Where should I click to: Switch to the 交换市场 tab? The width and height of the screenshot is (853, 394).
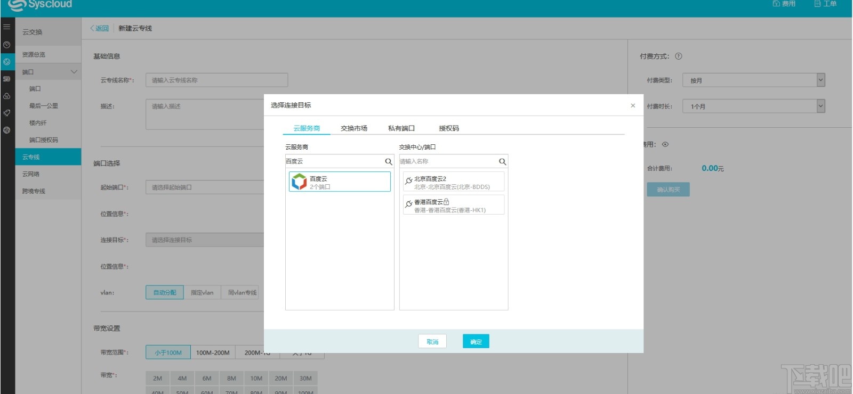(x=354, y=128)
